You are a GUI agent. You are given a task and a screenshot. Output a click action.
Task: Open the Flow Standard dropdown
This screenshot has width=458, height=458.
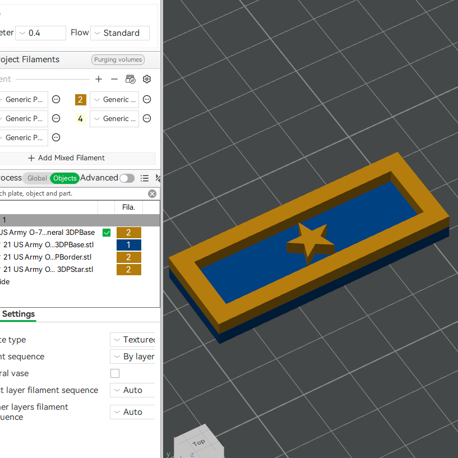[x=120, y=33]
